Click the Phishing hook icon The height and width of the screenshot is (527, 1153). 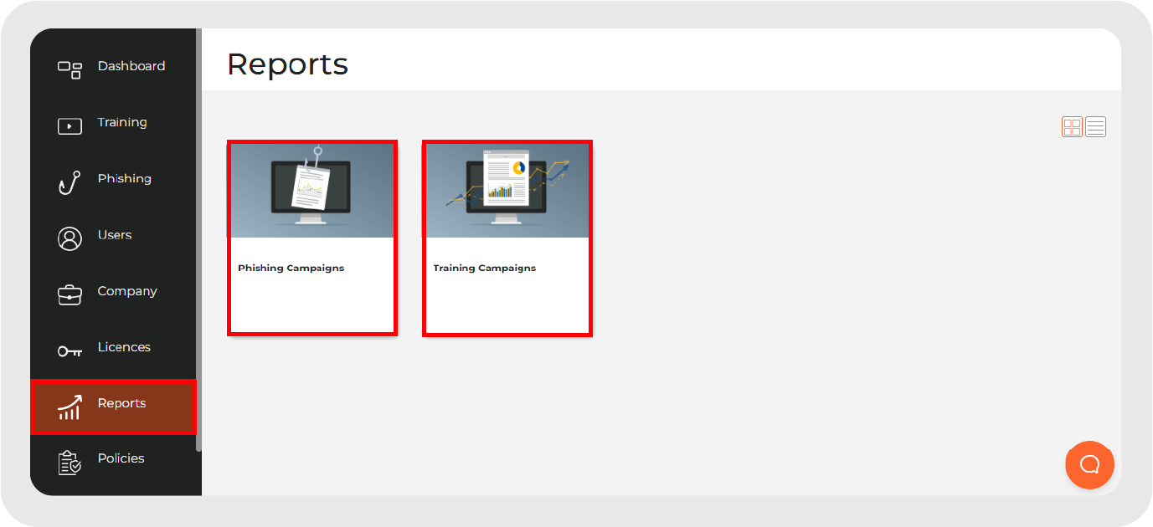coord(70,178)
